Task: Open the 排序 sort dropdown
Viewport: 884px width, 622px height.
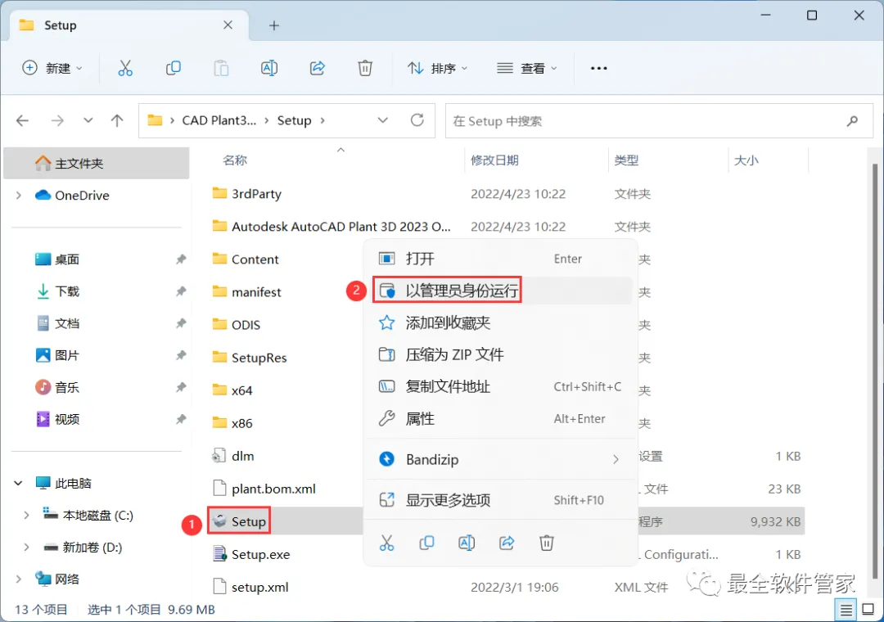Action: 437,68
